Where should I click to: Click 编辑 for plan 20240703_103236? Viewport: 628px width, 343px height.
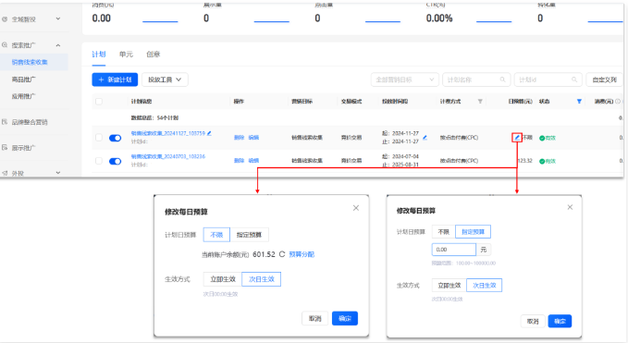pyautogui.click(x=253, y=161)
